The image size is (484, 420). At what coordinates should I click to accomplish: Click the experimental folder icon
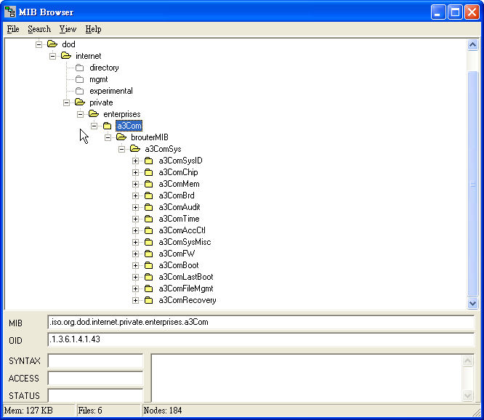tap(80, 91)
